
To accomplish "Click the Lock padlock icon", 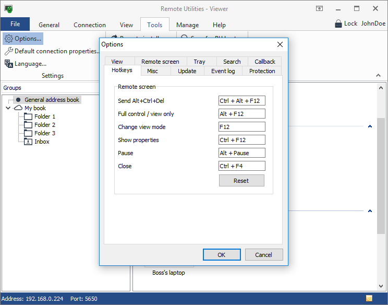I will click(338, 24).
